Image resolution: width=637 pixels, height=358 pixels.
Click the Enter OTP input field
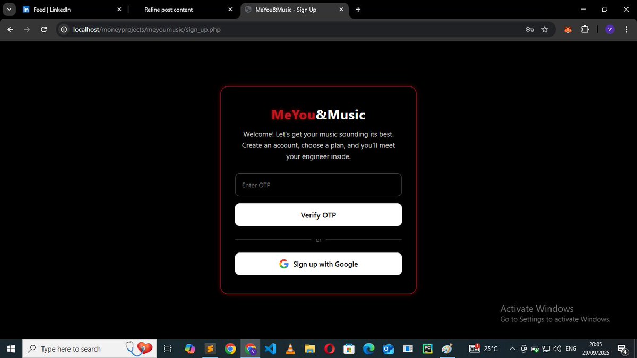click(318, 185)
